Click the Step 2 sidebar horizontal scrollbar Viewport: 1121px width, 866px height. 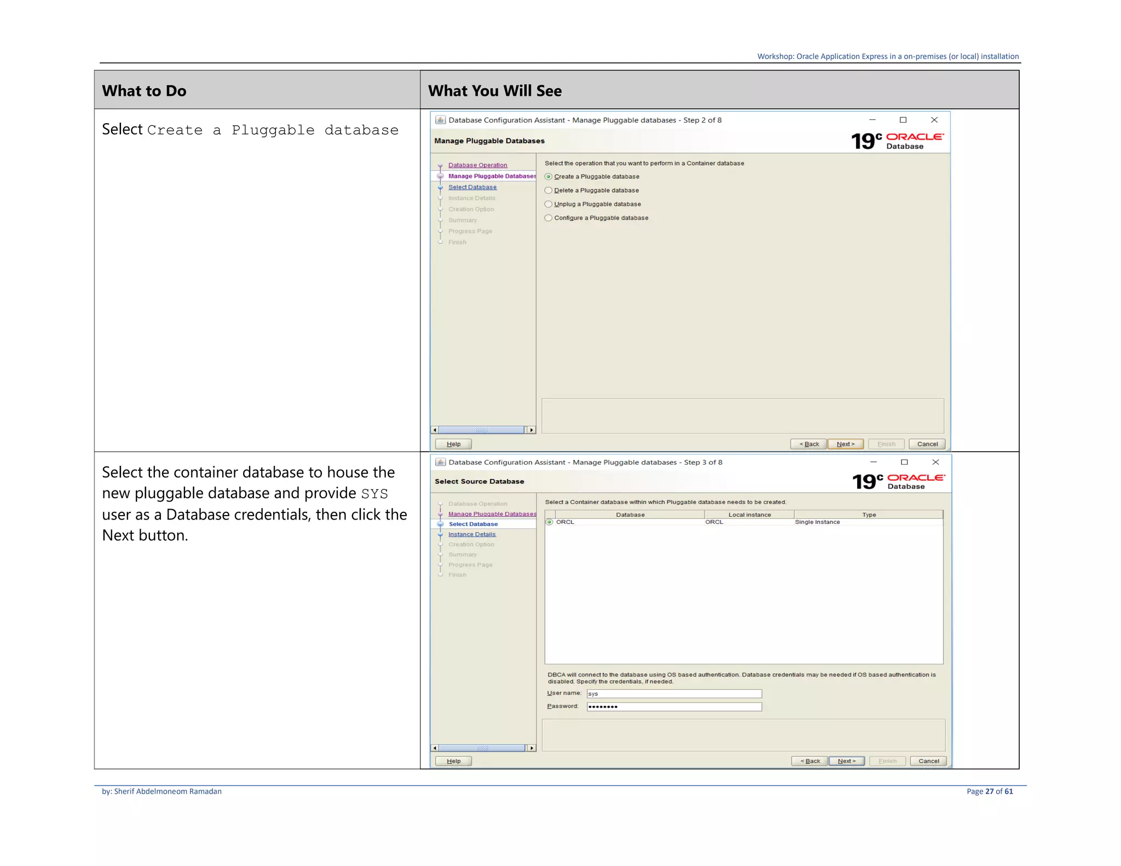point(482,430)
